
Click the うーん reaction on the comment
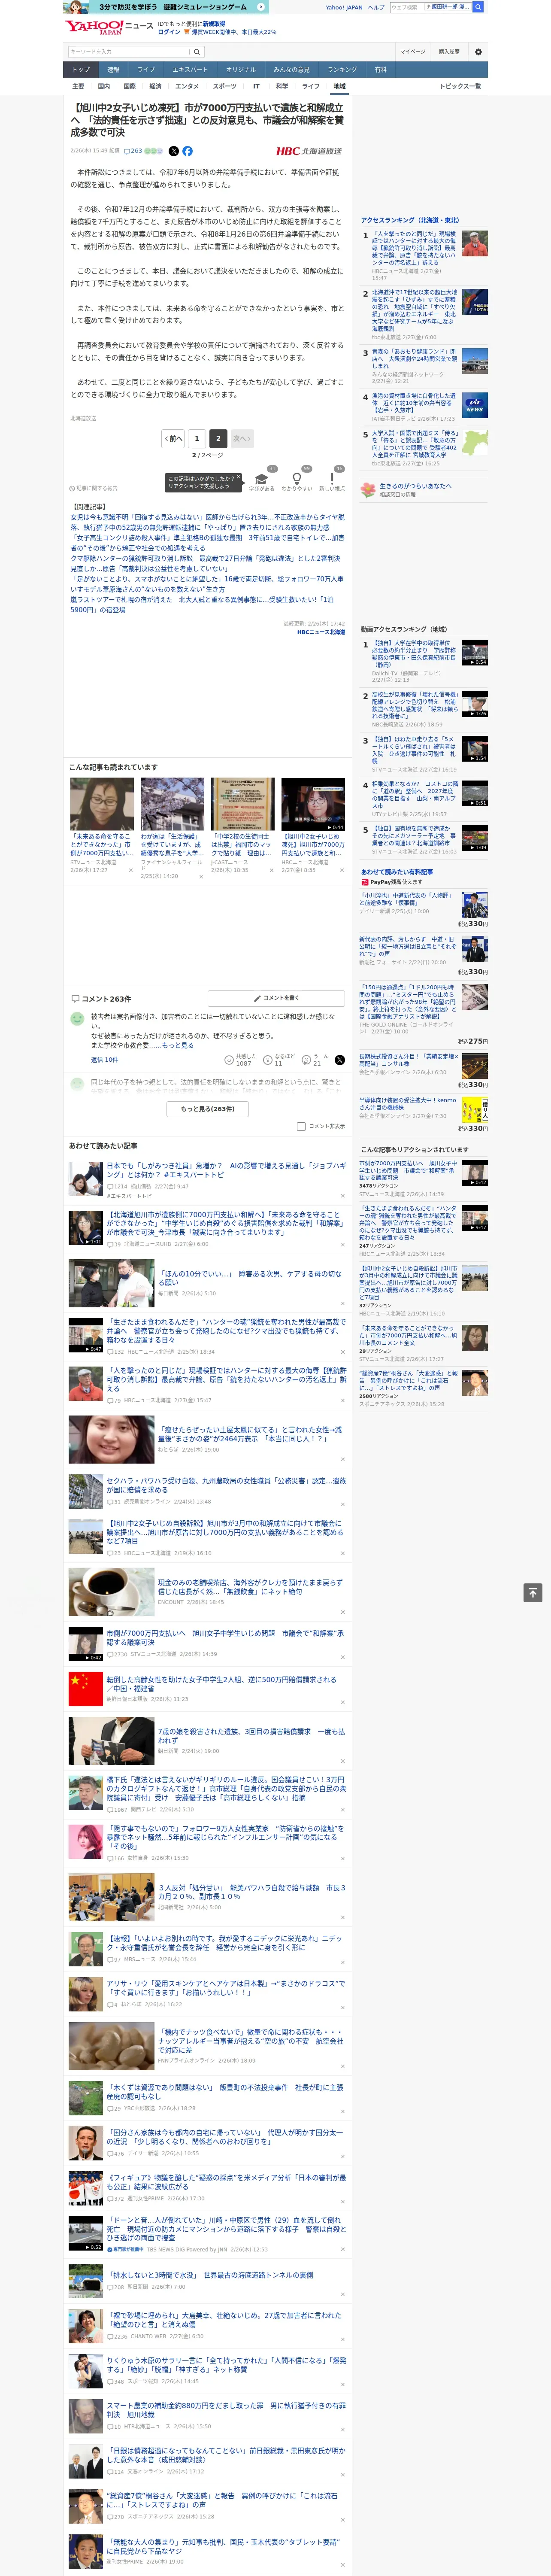316,1060
